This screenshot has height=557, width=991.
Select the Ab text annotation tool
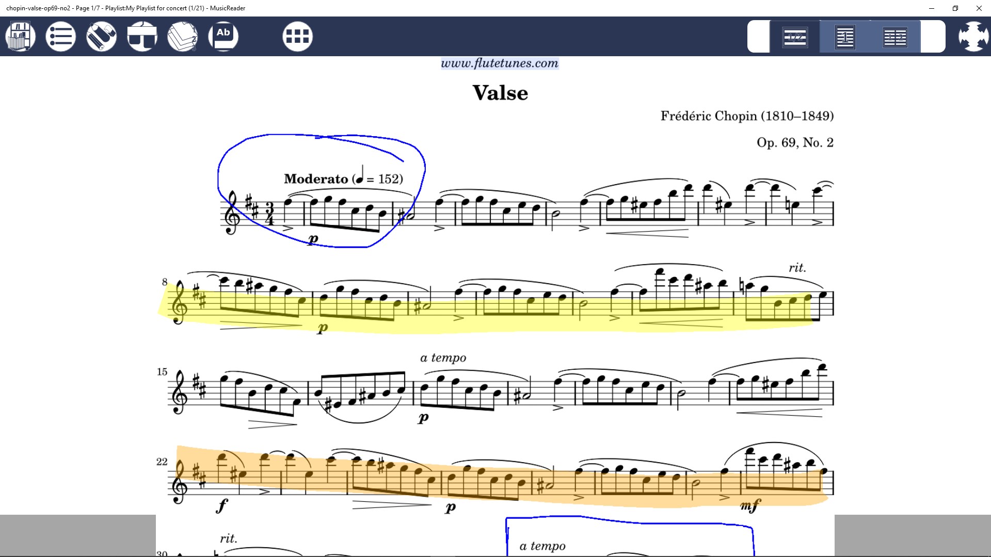coord(223,37)
